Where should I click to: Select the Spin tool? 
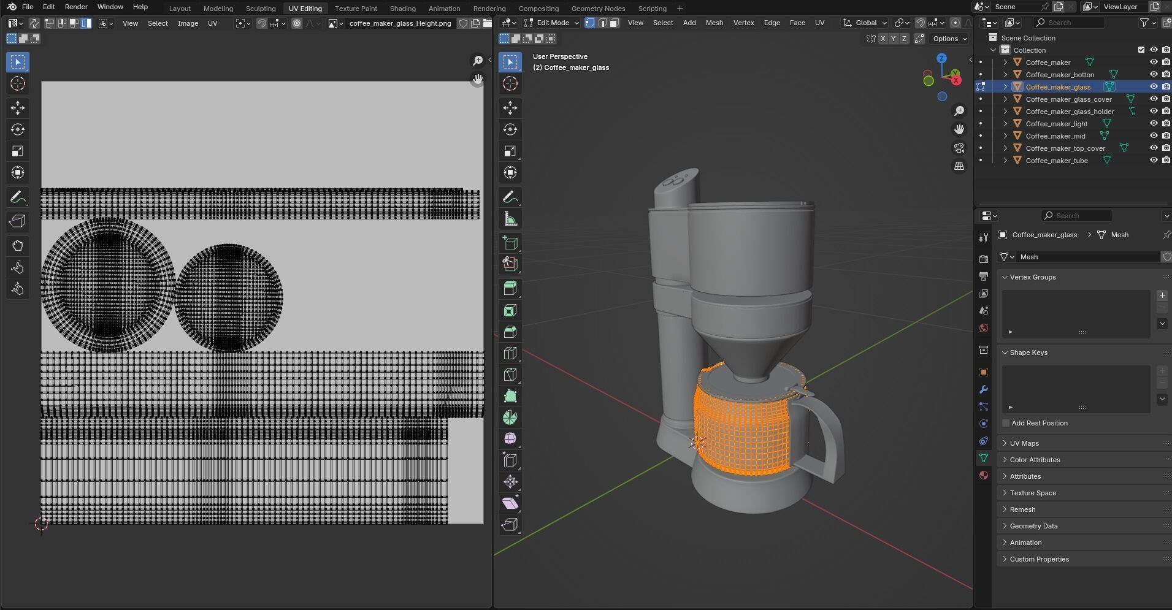(x=510, y=417)
